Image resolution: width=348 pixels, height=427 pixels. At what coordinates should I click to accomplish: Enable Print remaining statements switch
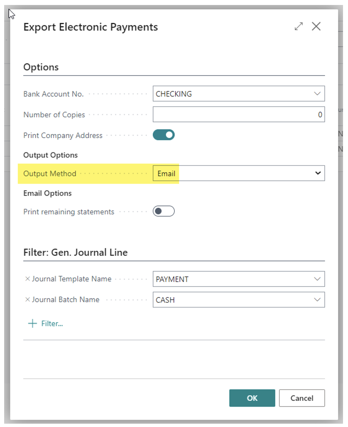(x=164, y=211)
